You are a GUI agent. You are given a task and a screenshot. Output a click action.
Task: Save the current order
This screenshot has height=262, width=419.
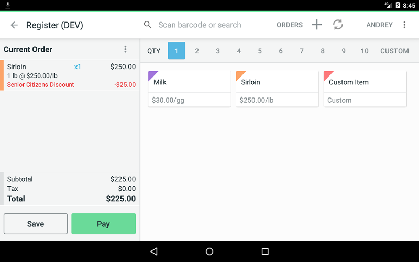36,224
